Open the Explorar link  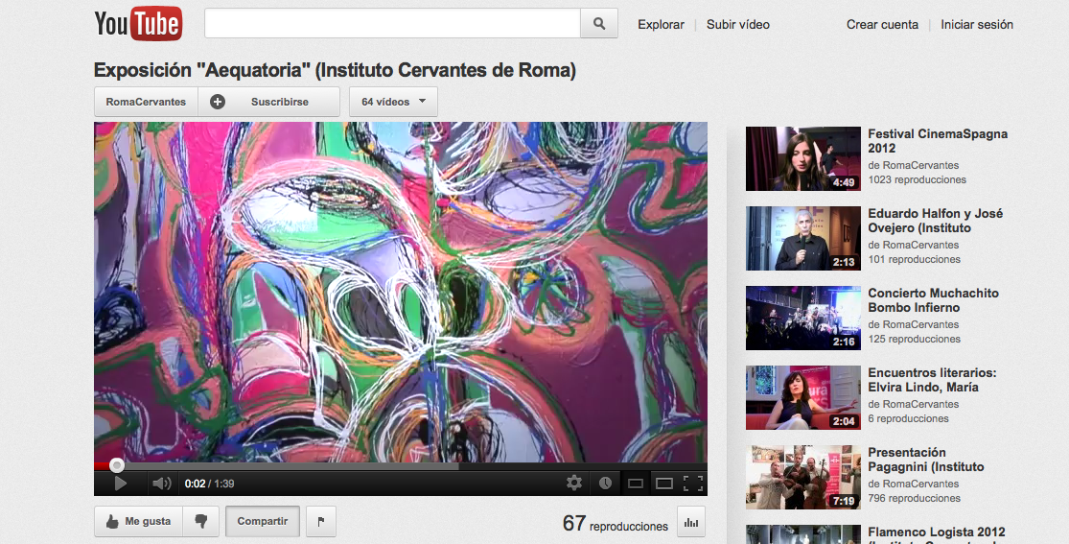(x=661, y=25)
